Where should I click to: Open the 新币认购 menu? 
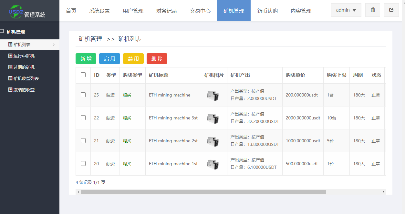267,10
